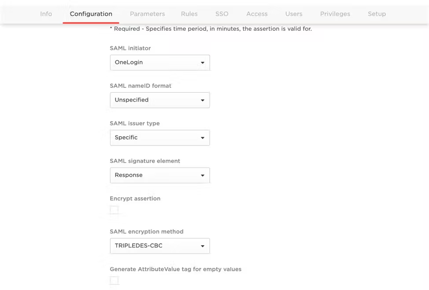This screenshot has width=429, height=290.
Task: Open SAML issuer type dropdown showing Specific
Action: pyautogui.click(x=160, y=138)
